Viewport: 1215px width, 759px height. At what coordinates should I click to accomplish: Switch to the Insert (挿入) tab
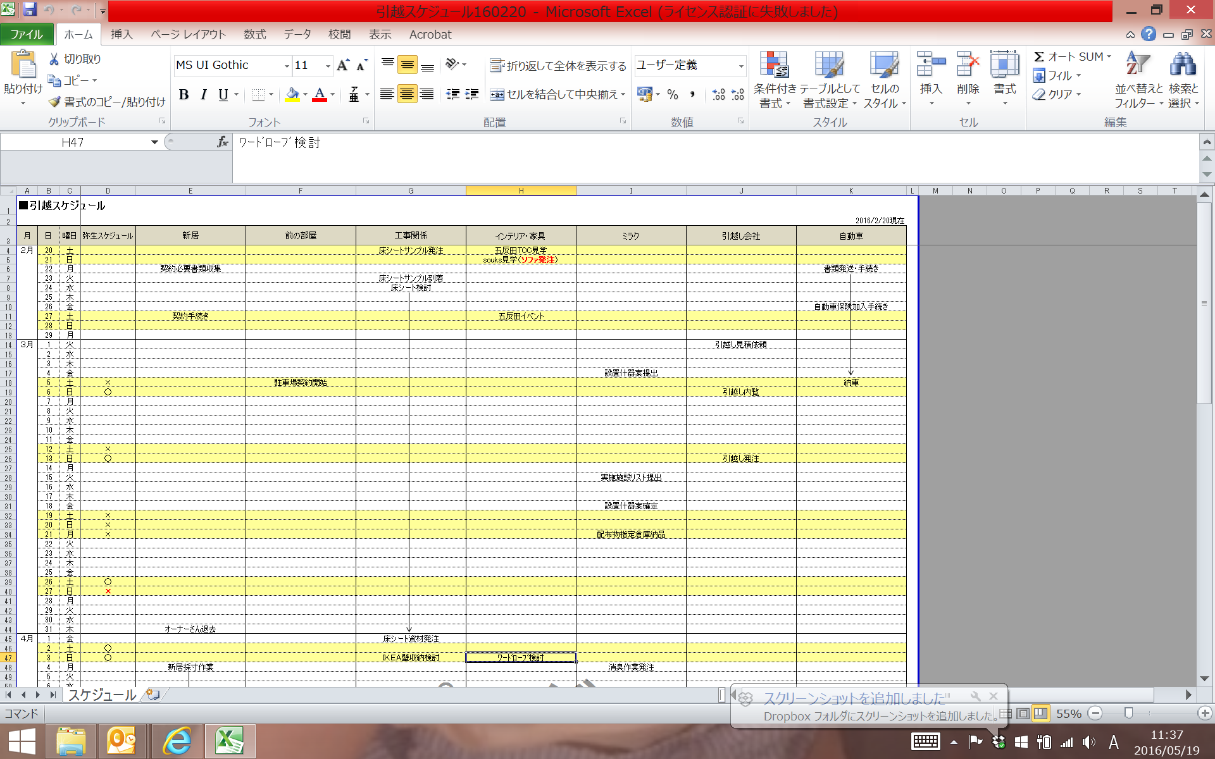pos(121,34)
